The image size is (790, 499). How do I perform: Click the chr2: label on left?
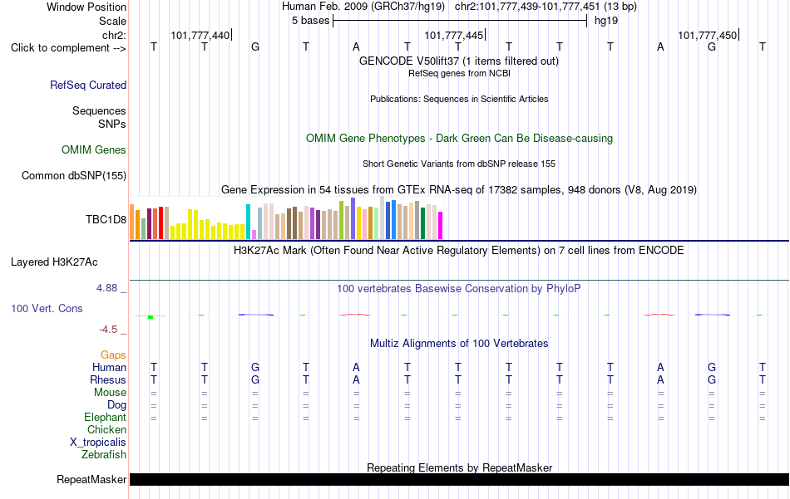coord(114,35)
